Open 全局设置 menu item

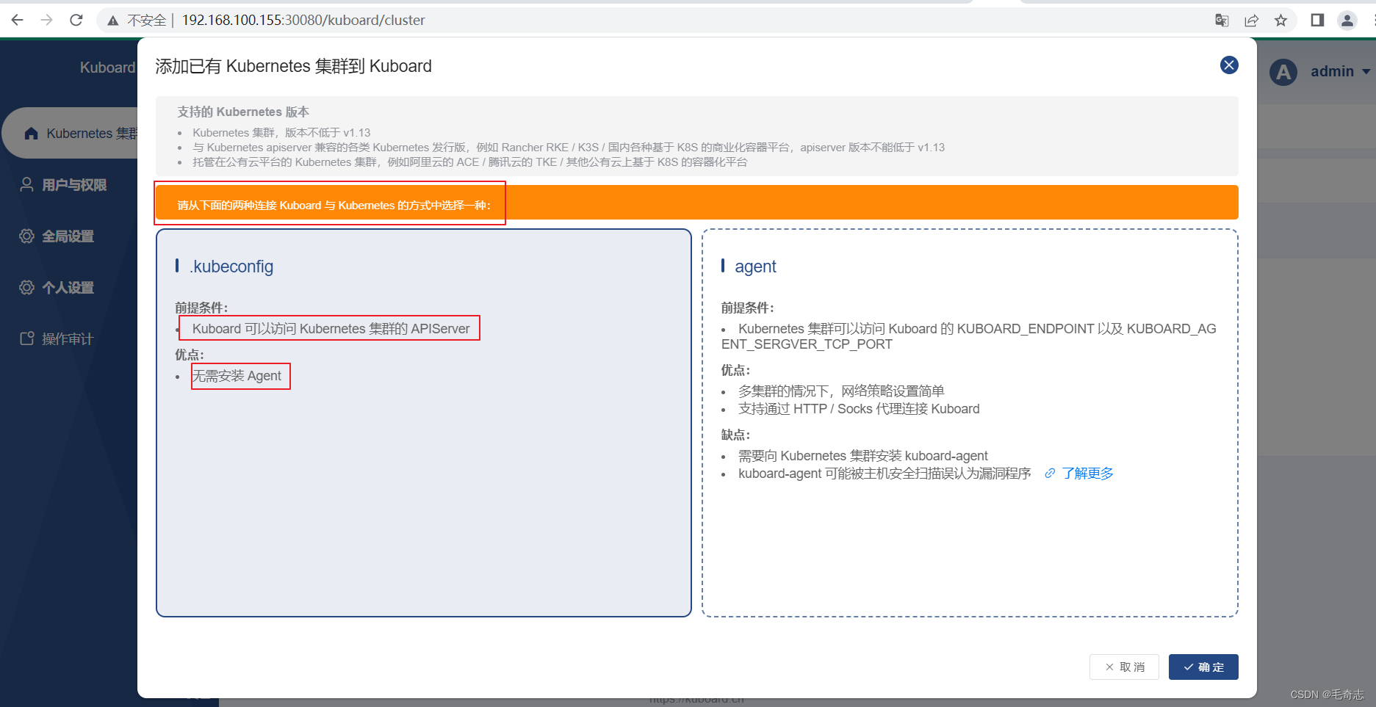point(68,236)
